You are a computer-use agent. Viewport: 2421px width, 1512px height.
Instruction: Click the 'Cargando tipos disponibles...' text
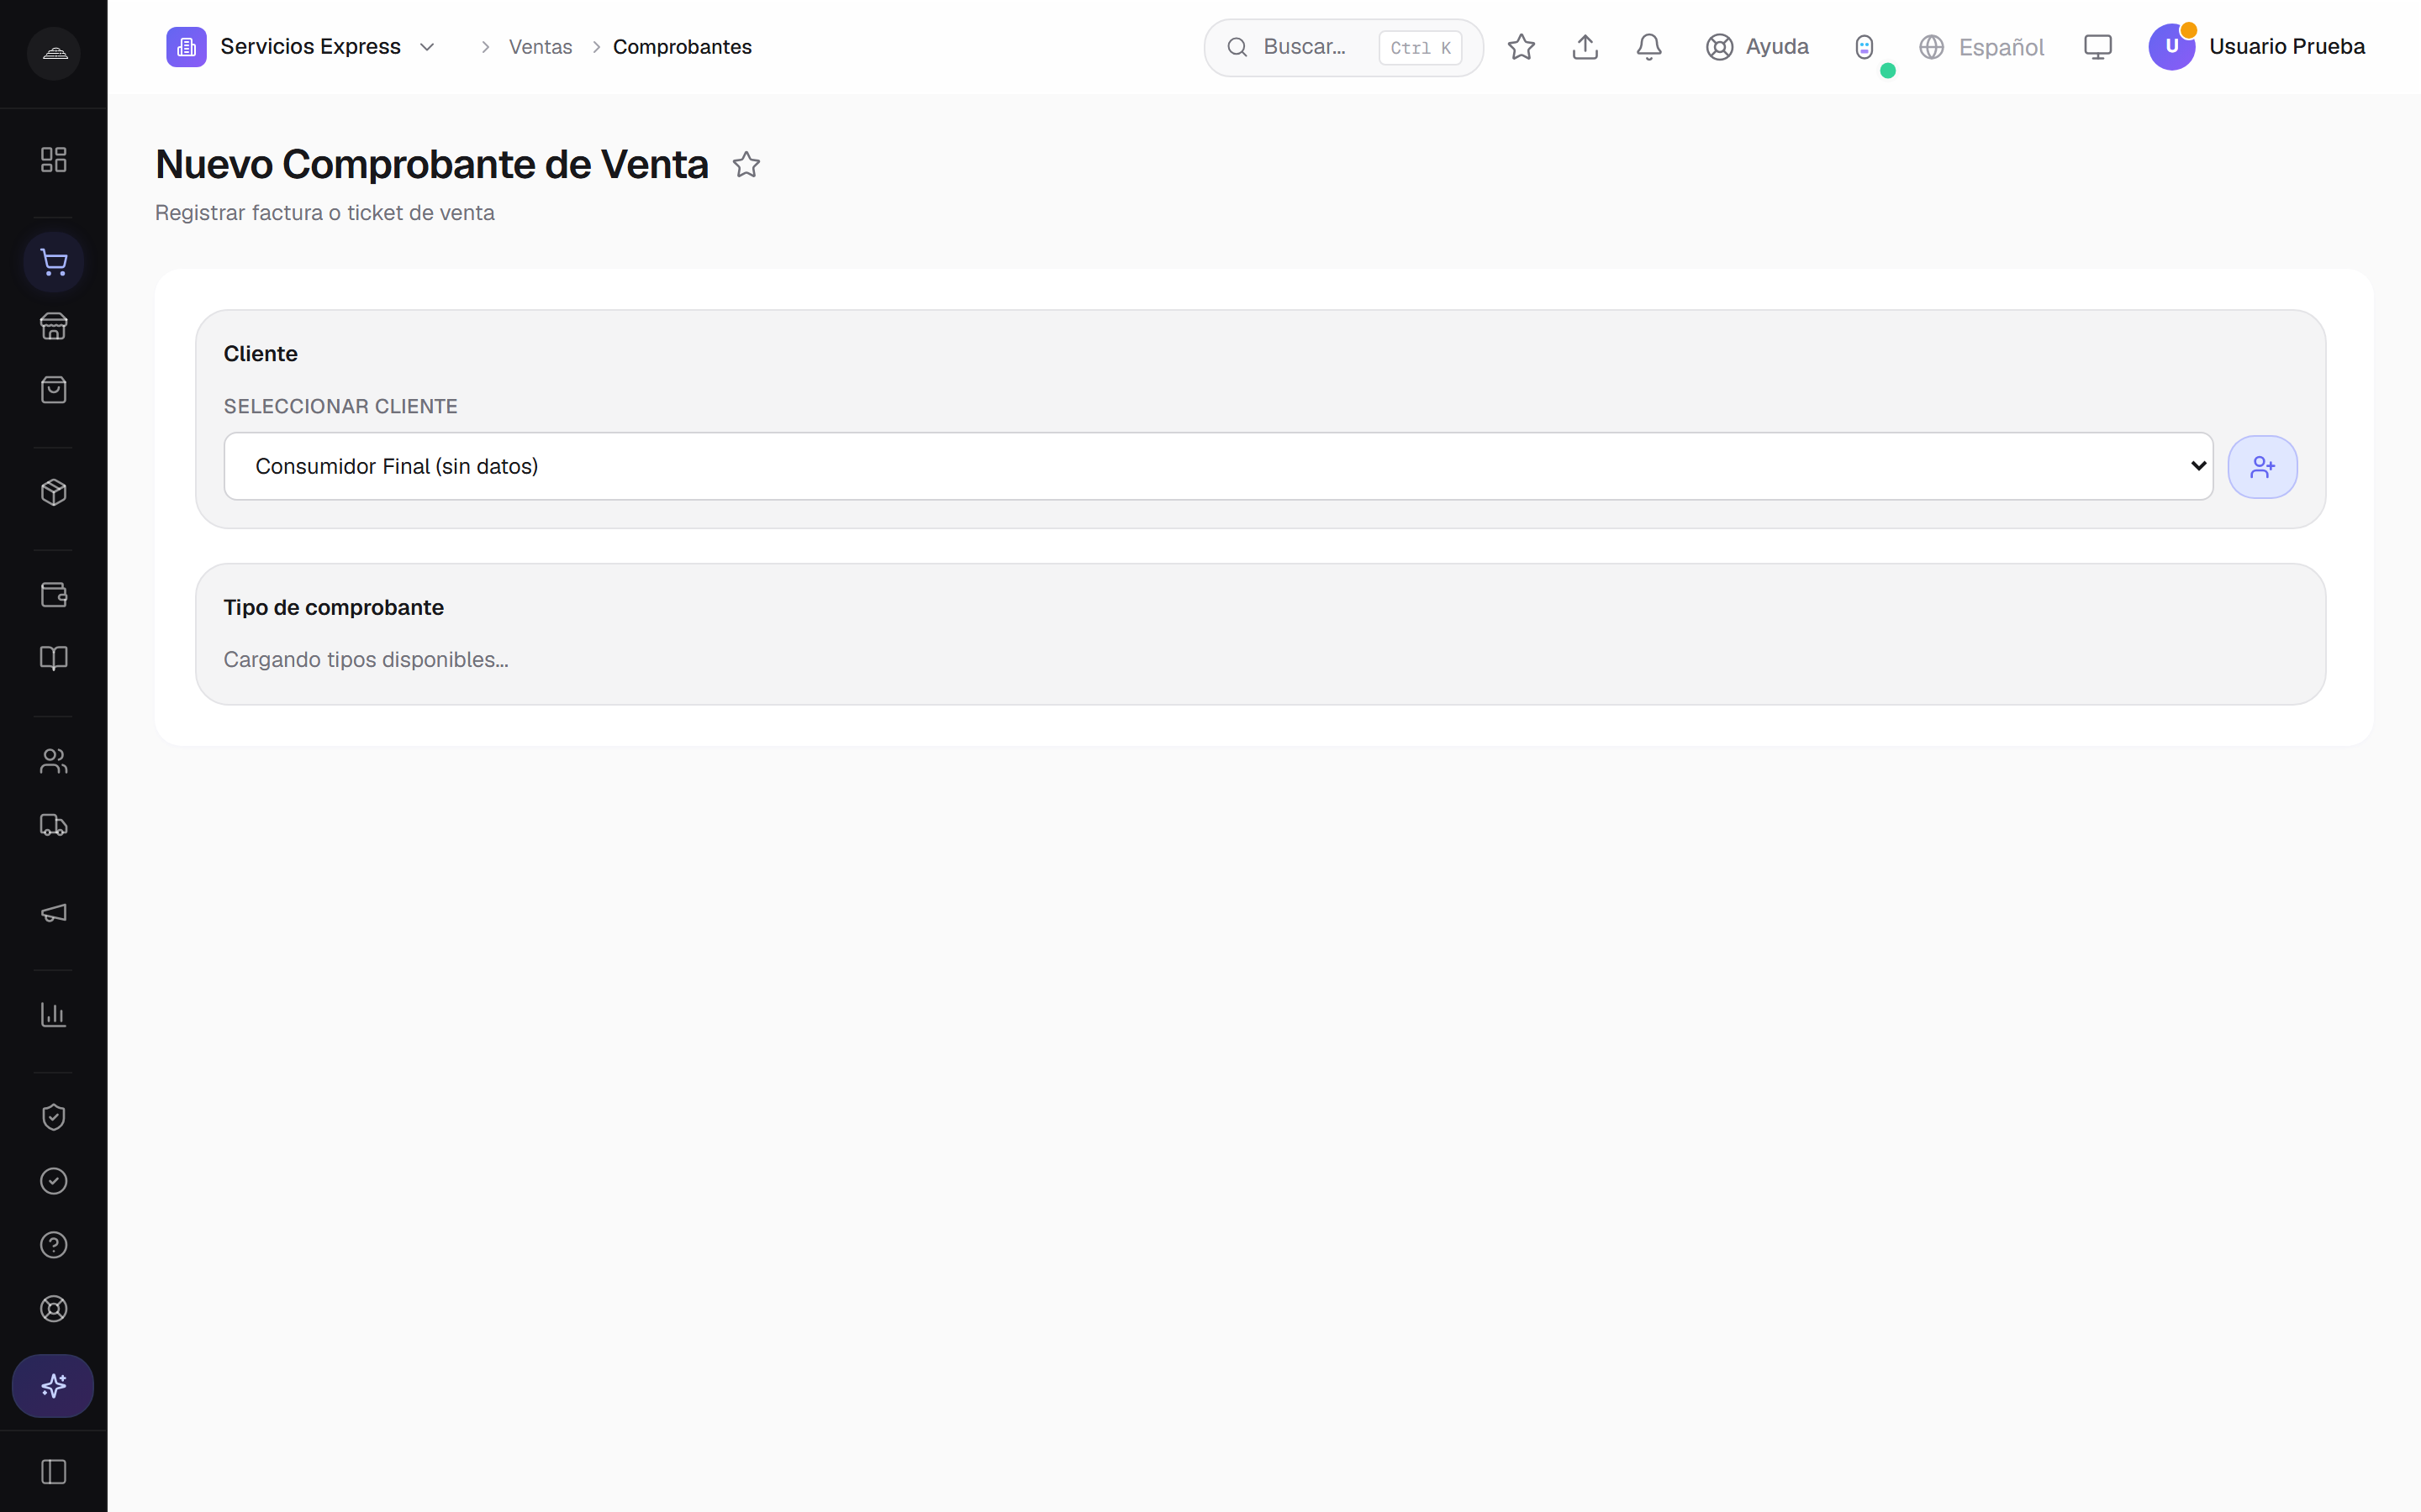(367, 660)
